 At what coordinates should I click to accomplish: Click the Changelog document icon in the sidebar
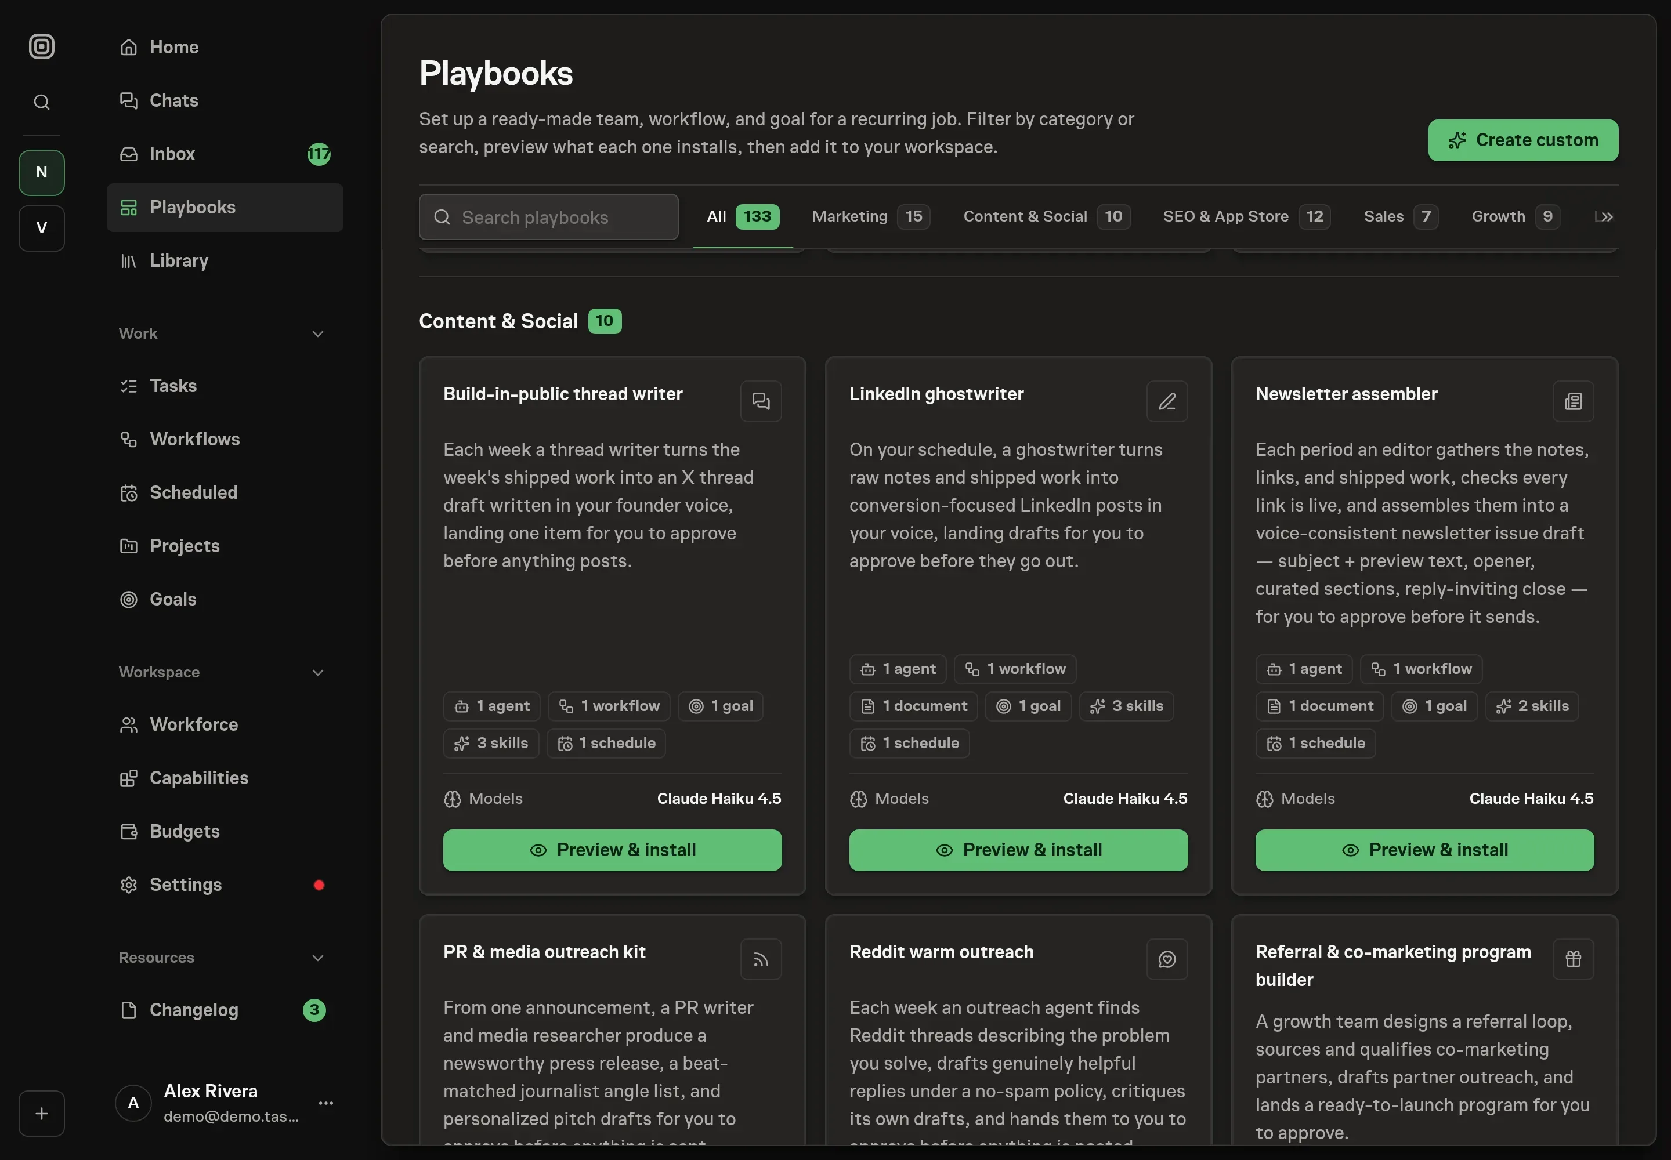[x=129, y=1010]
